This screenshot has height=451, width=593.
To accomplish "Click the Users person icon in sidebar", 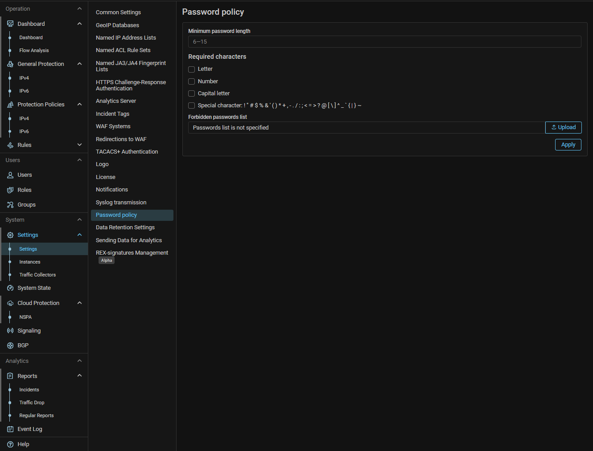I will tap(10, 175).
